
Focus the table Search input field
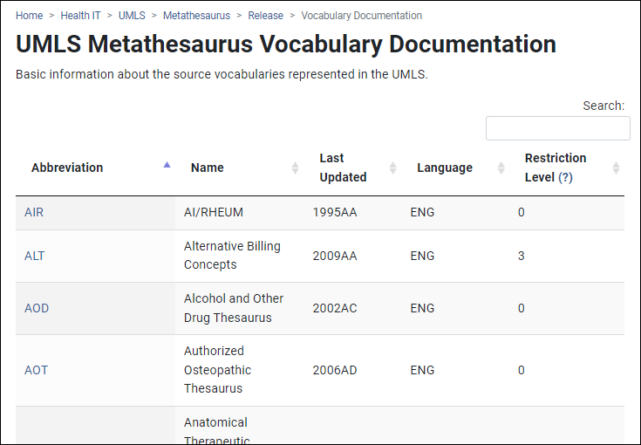(557, 128)
